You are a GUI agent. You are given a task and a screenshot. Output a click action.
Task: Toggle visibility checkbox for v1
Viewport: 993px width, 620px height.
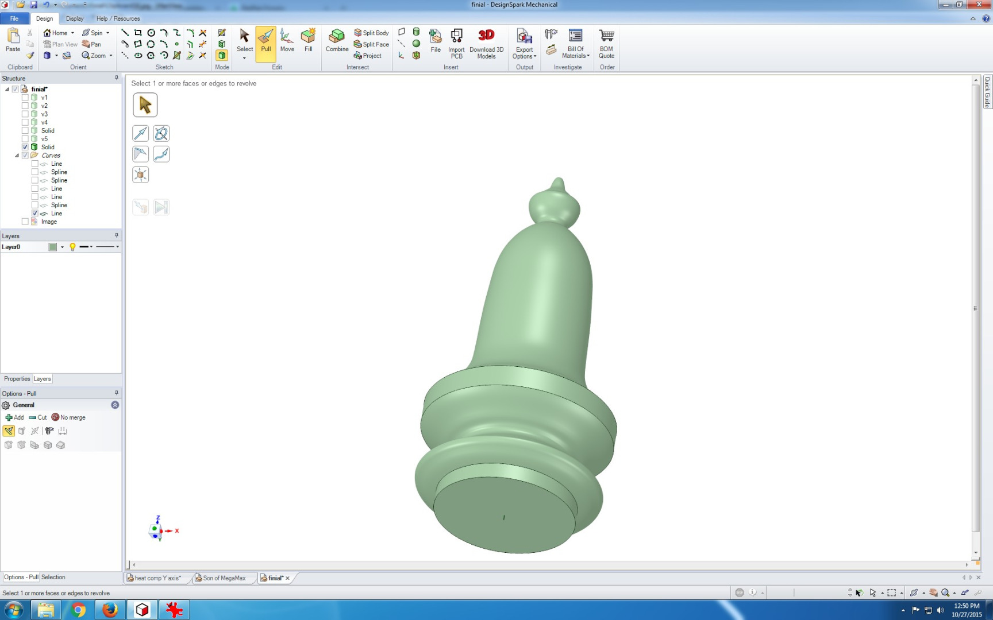(25, 98)
